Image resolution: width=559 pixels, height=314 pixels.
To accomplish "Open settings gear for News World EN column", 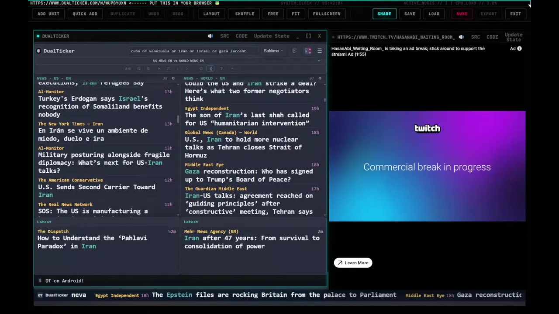I will click(x=320, y=78).
